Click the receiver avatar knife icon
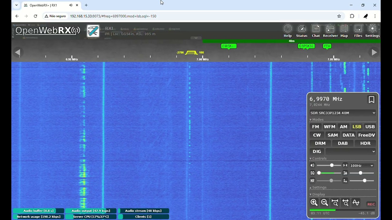This screenshot has height=220, width=392. click(x=93, y=31)
